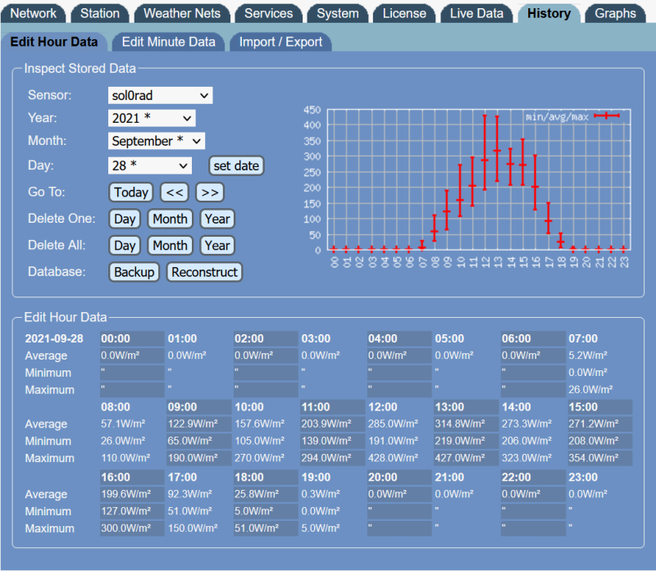Edit the 12:00 Average field 285.0W/m²
Screen dimensions: 656x571
pyautogui.click(x=399, y=424)
